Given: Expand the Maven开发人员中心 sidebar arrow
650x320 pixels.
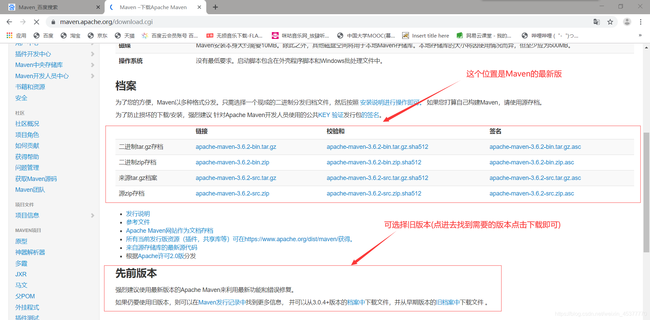Looking at the screenshot, I should point(92,76).
